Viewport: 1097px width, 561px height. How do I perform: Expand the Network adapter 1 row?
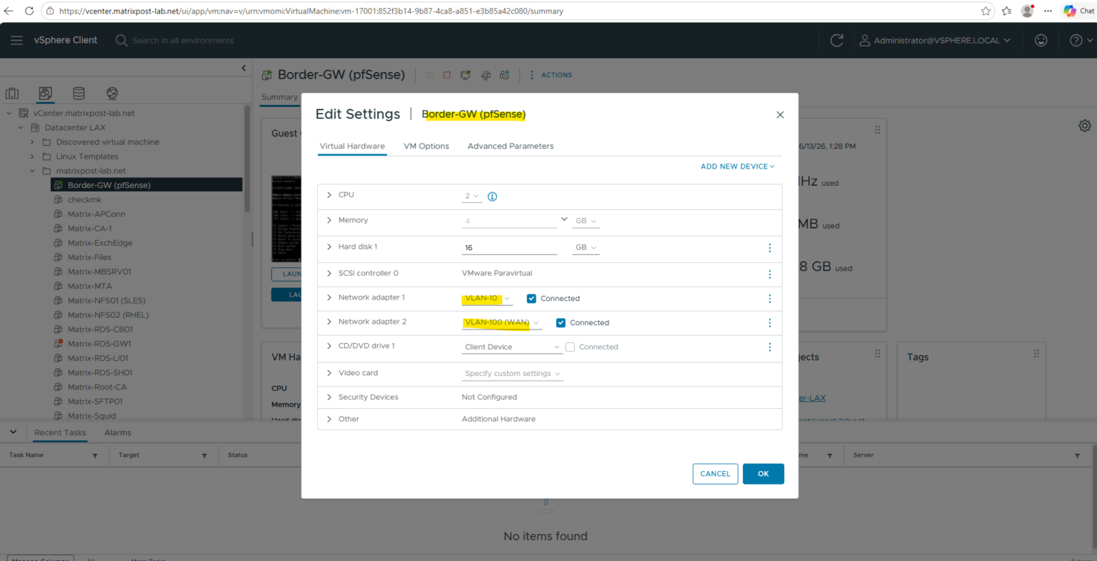click(x=329, y=297)
